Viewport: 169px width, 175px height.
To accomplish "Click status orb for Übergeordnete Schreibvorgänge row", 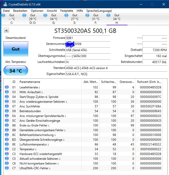I will coord(7,140).
